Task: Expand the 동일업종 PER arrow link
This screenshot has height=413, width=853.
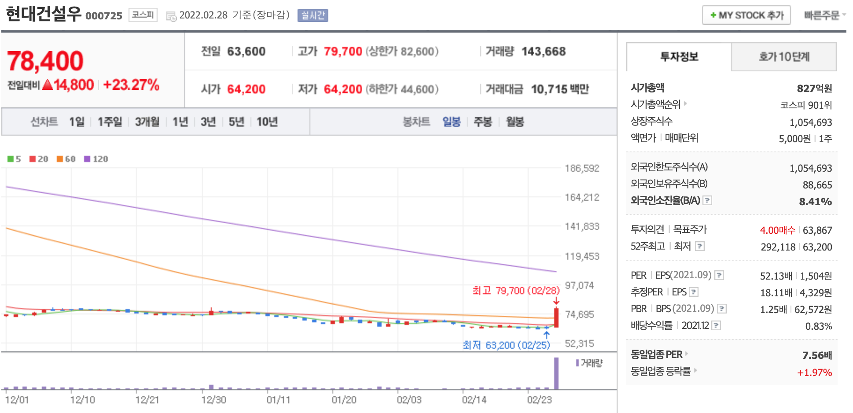Action: point(687,354)
